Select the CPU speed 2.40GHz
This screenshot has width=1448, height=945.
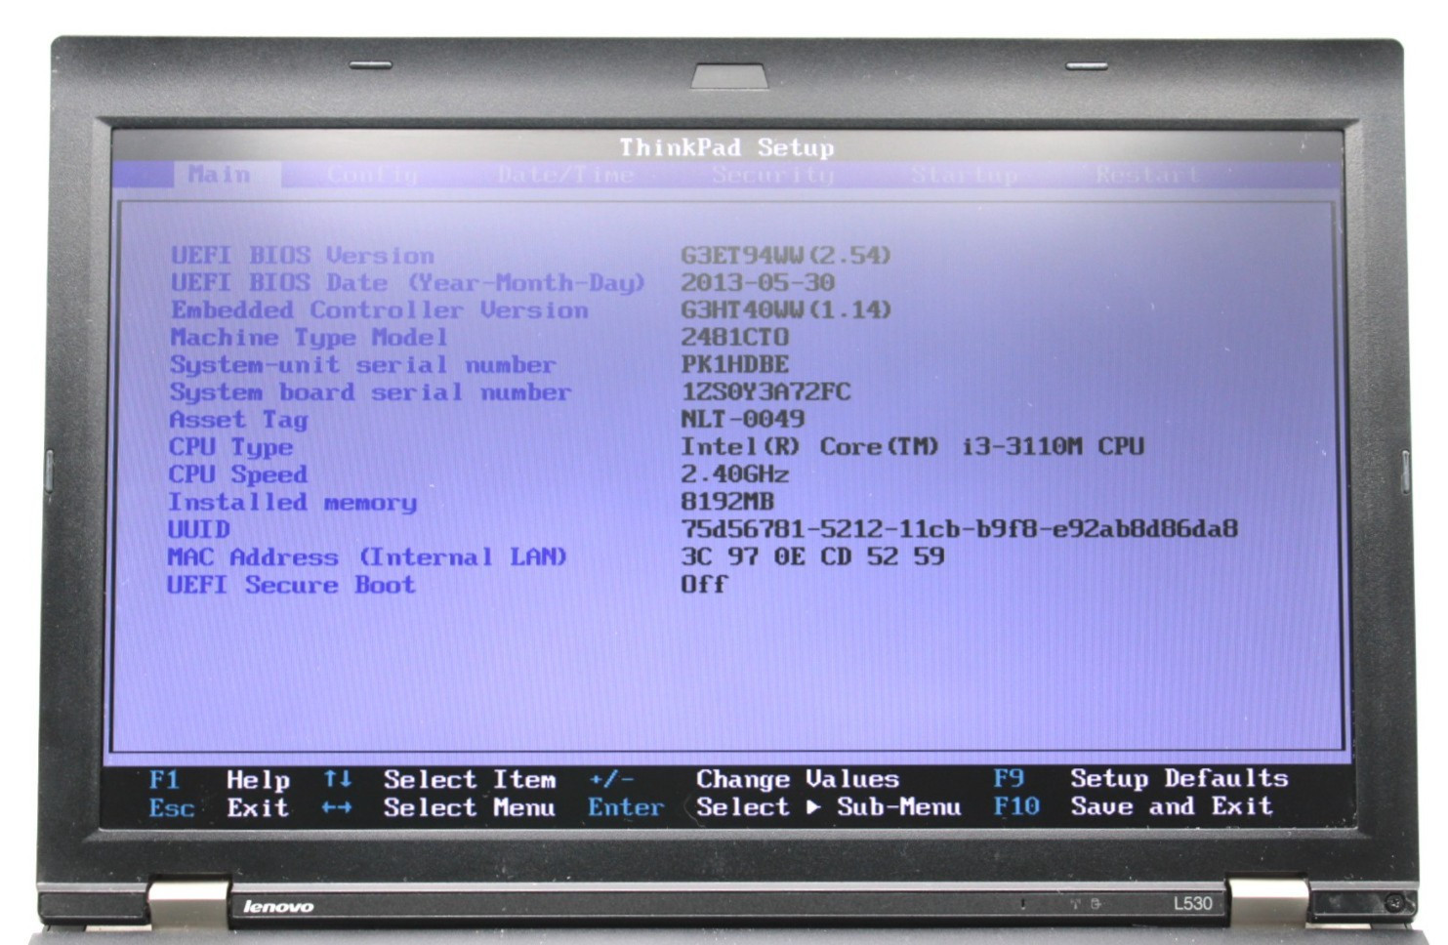pos(734,474)
